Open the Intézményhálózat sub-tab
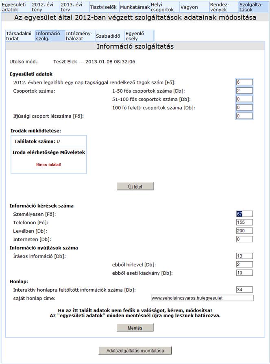 pos(80,36)
